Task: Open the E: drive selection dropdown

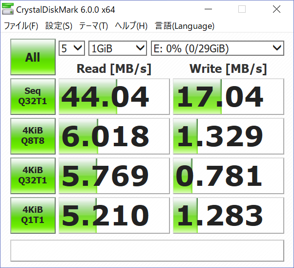Action: tap(217, 48)
